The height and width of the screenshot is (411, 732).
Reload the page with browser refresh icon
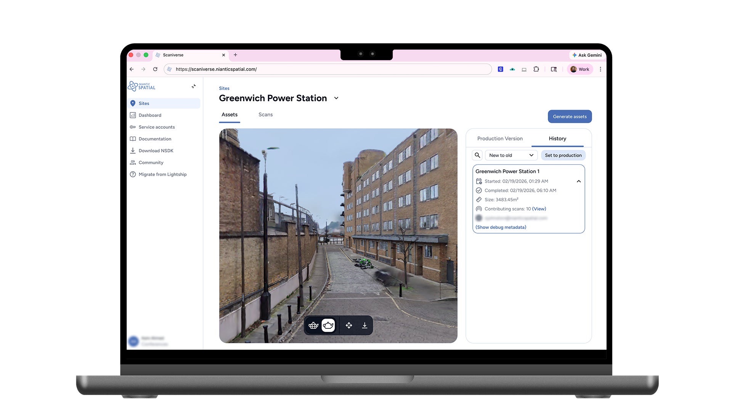click(x=155, y=69)
